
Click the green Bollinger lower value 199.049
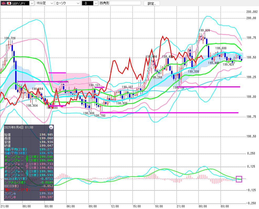[x=46, y=160]
